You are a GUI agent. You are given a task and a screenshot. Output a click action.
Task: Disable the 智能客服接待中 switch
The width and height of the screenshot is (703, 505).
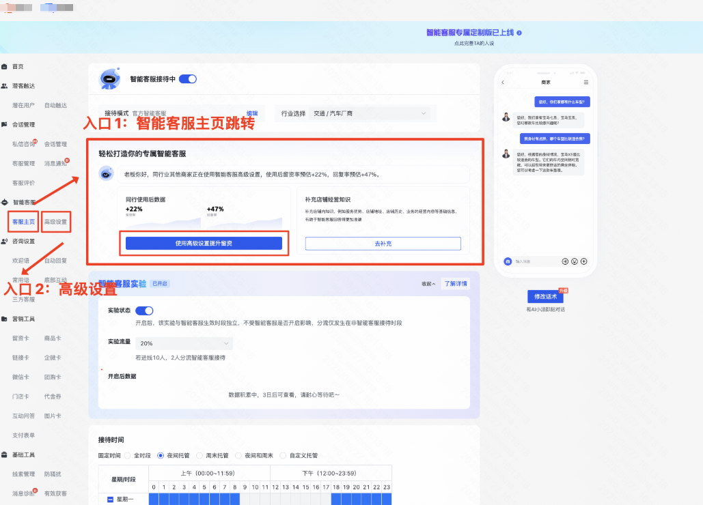point(187,78)
